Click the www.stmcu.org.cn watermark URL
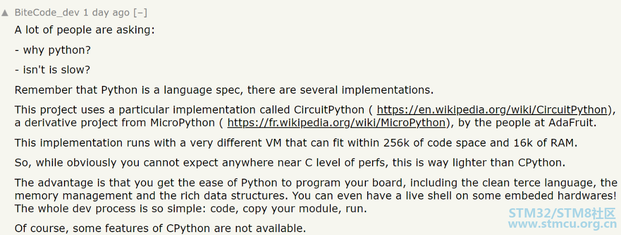The width and height of the screenshot is (621, 235). click(562, 224)
